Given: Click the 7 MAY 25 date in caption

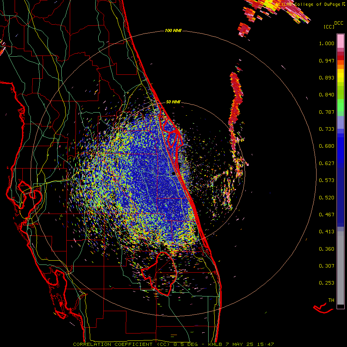Looking at the screenshot, I should tap(239, 344).
